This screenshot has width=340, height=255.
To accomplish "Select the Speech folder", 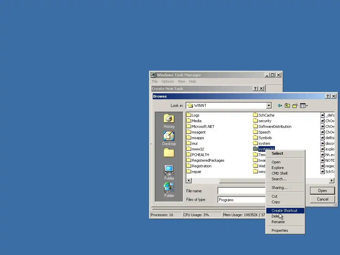I will pyautogui.click(x=262, y=132).
